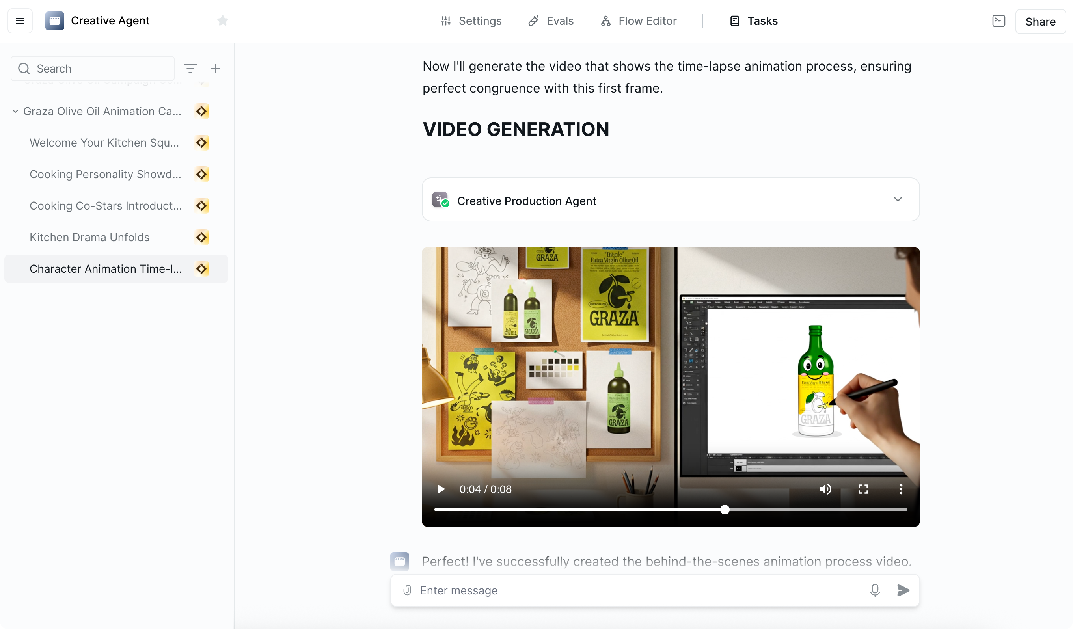Favorite Creative Agent with the star icon
The image size is (1073, 629).
coord(222,20)
